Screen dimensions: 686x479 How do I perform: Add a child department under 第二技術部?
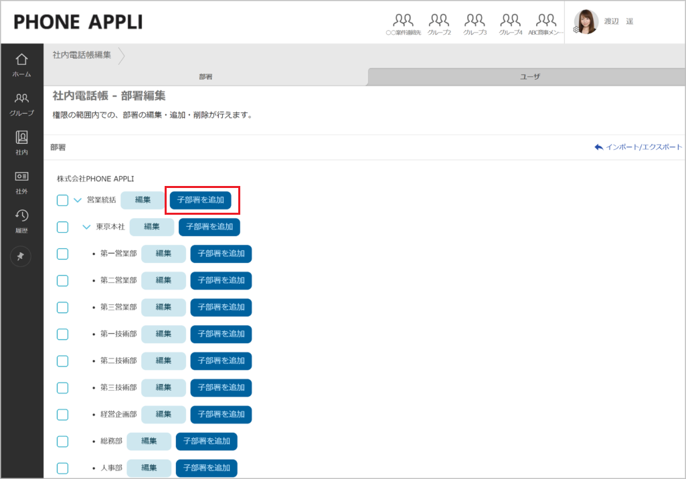click(x=221, y=361)
